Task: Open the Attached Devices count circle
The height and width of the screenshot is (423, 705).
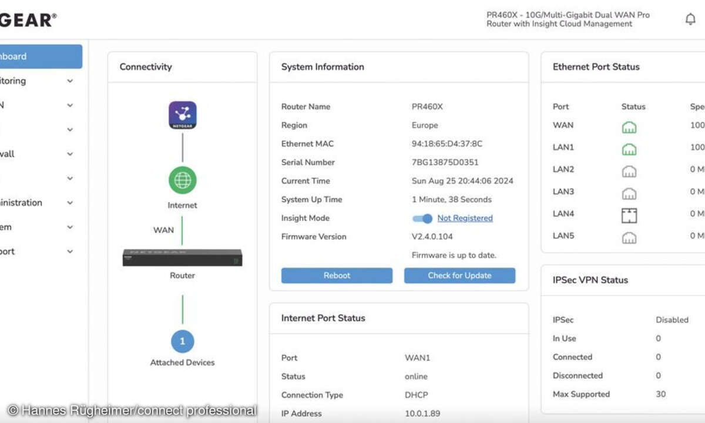Action: 182,341
